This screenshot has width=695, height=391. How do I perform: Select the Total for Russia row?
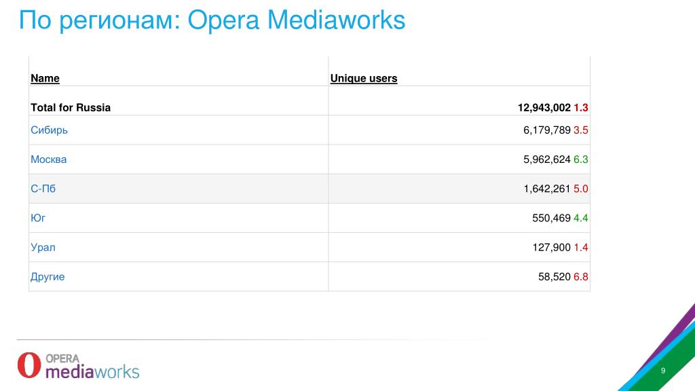[x=309, y=107]
